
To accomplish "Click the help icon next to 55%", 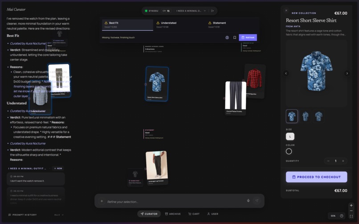I will 342,216.
